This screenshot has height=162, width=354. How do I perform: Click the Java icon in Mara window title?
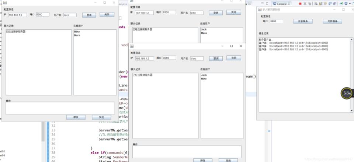point(132,46)
